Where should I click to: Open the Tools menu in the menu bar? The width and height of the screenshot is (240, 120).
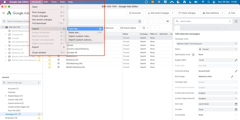54,2
